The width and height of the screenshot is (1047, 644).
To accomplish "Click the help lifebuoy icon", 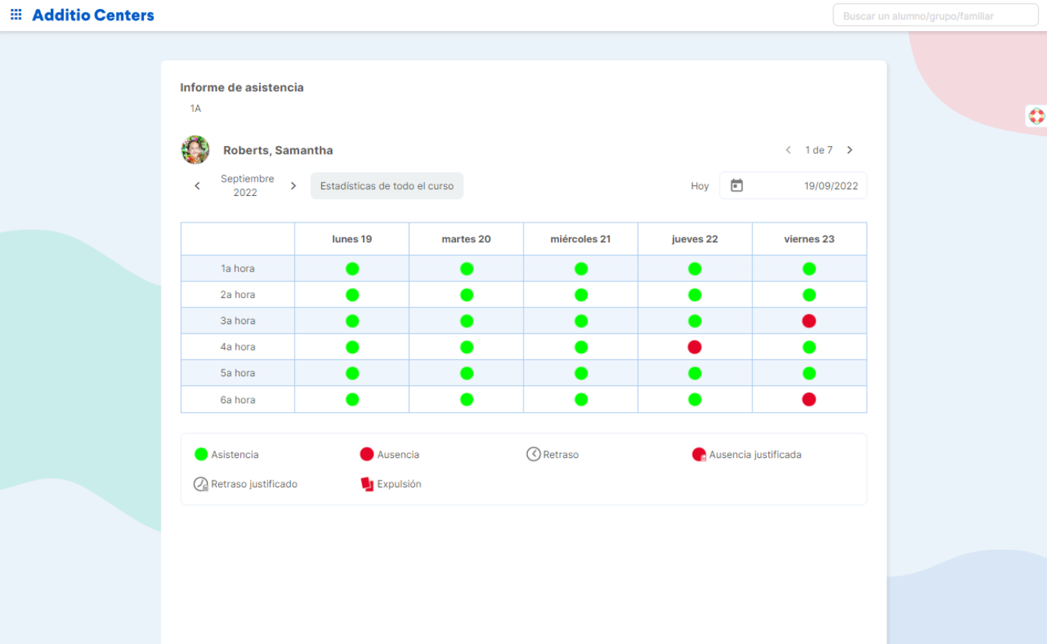I will (1036, 116).
